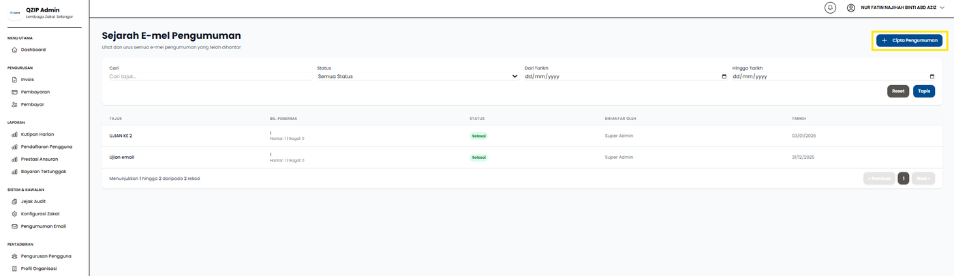Screen dimensions: 954x276
Task: Open the Semua Status dropdown
Action: [x=417, y=76]
